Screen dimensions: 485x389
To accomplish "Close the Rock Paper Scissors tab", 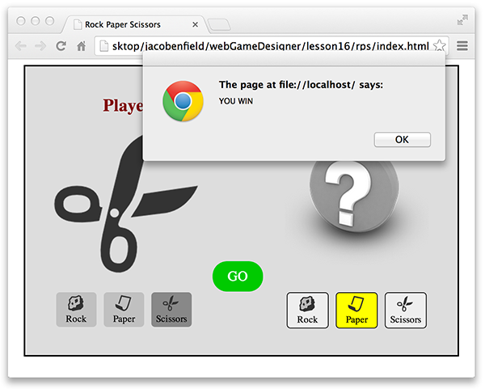I will 195,24.
